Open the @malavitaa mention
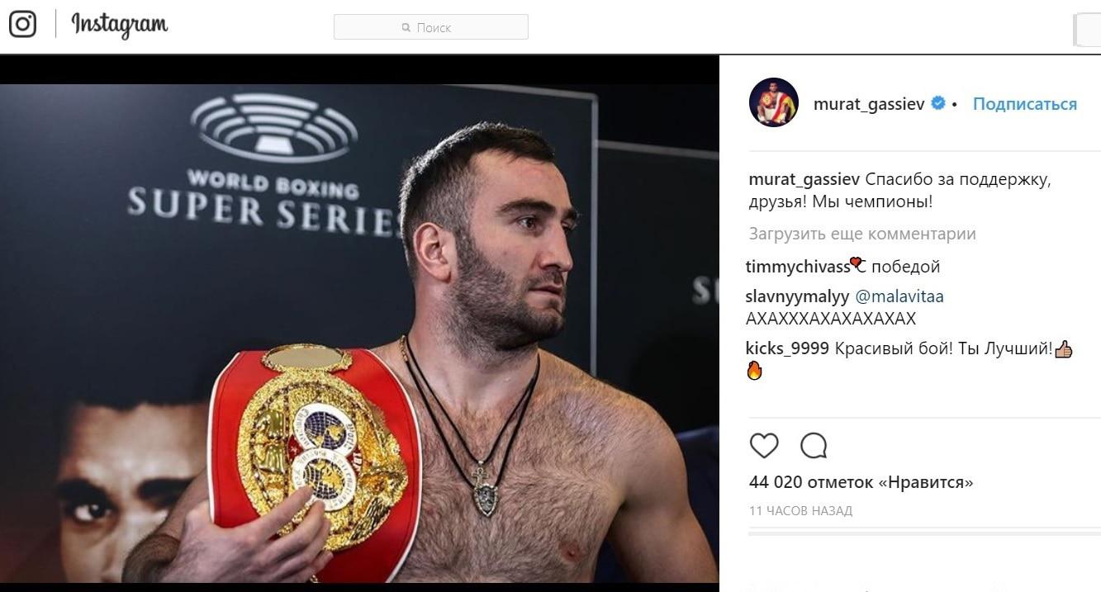The image size is (1101, 592). (x=899, y=296)
